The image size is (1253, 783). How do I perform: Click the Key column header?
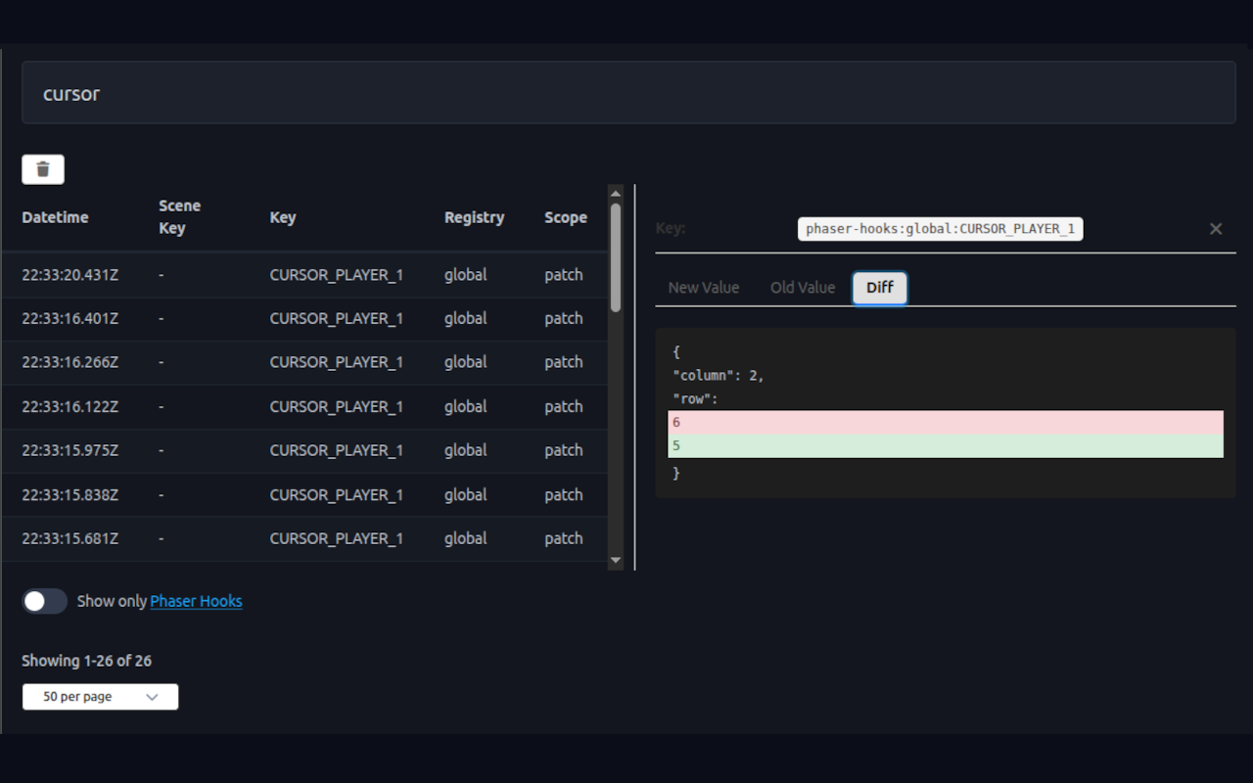click(x=283, y=217)
